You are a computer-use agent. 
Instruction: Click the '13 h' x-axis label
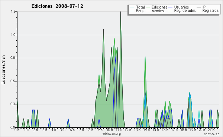(x=137, y=130)
